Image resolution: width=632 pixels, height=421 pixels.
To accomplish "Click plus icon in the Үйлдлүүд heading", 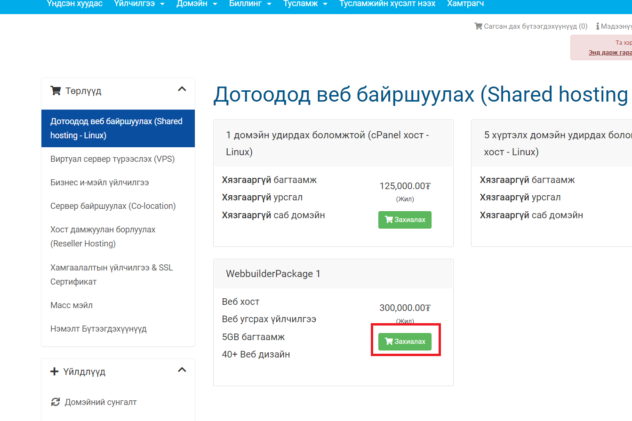I will tap(54, 372).
